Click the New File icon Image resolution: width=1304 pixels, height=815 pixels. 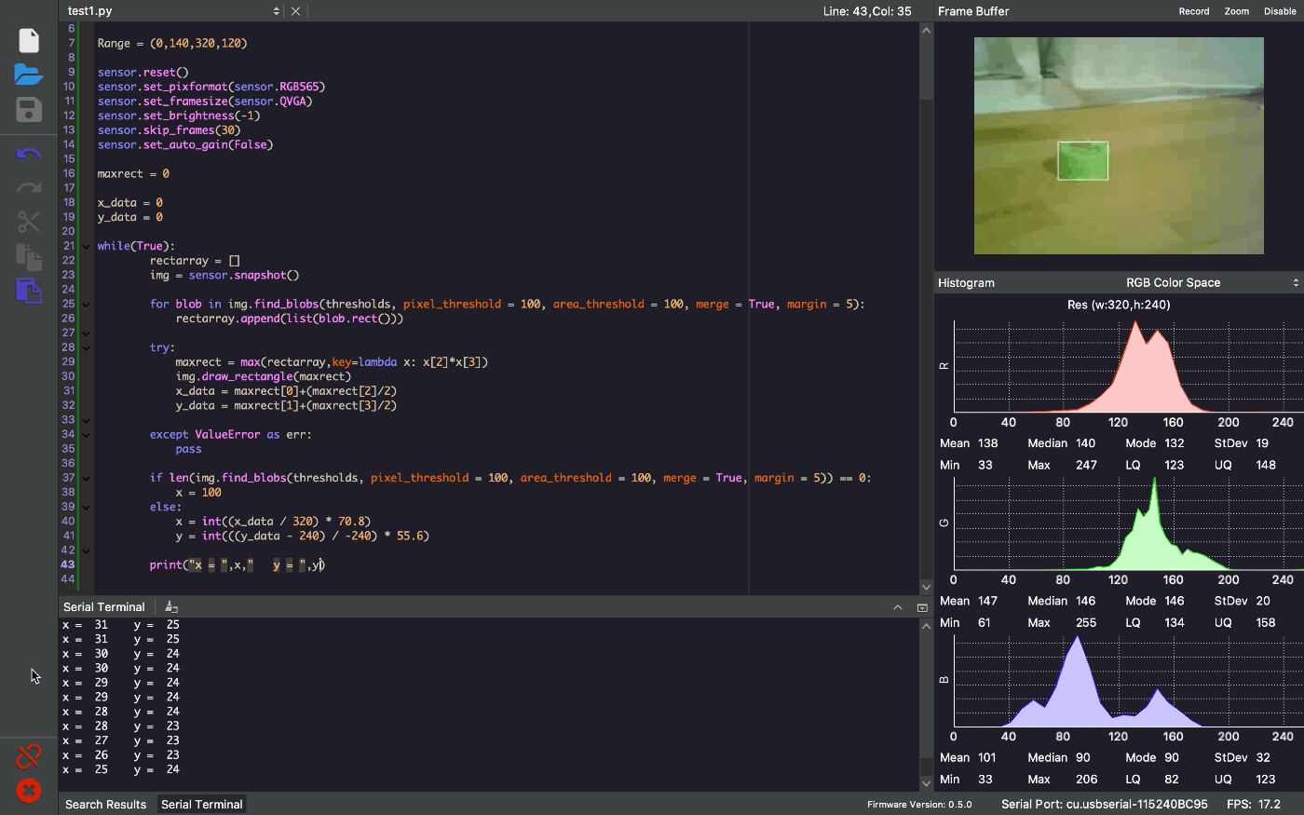click(29, 40)
